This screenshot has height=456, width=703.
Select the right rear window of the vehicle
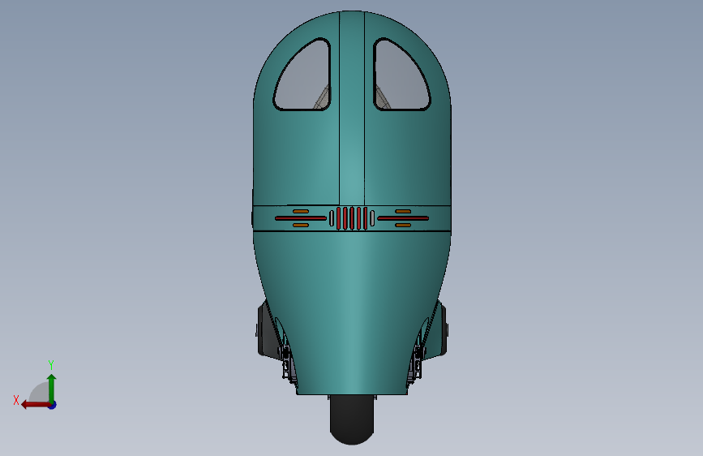401,75
